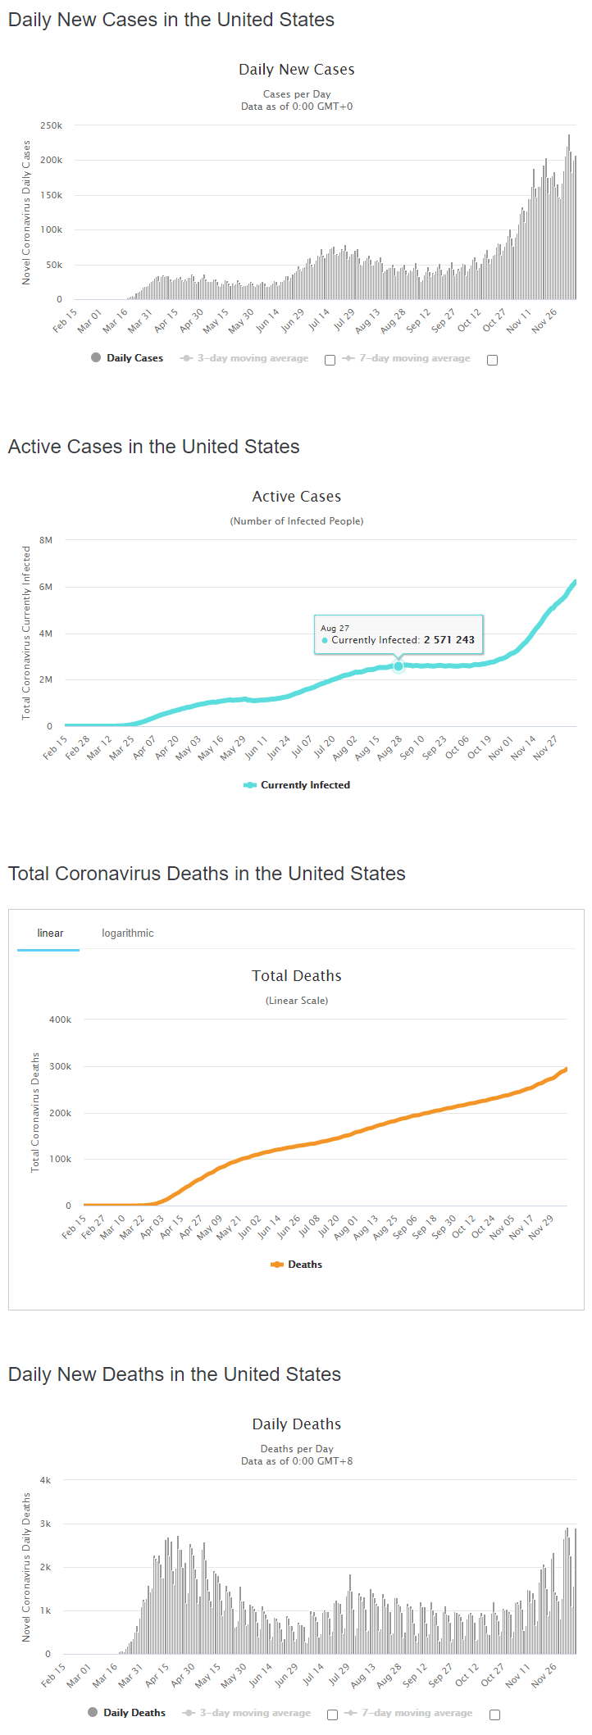Check the 7-day moving average box for Daily Deaths

point(494,1715)
